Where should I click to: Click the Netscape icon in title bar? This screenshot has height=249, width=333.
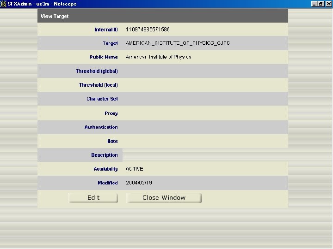coord(3,4)
